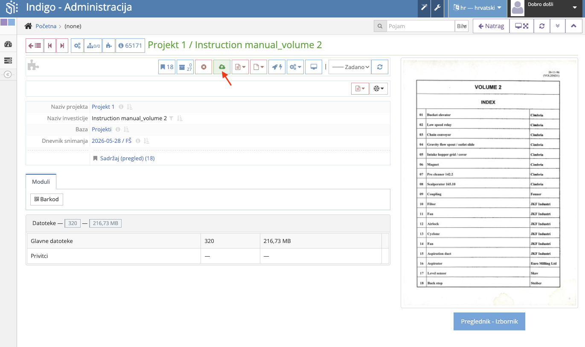The width and height of the screenshot is (585, 347).
Task: Click info icon next to Projekti
Action: [118, 130]
